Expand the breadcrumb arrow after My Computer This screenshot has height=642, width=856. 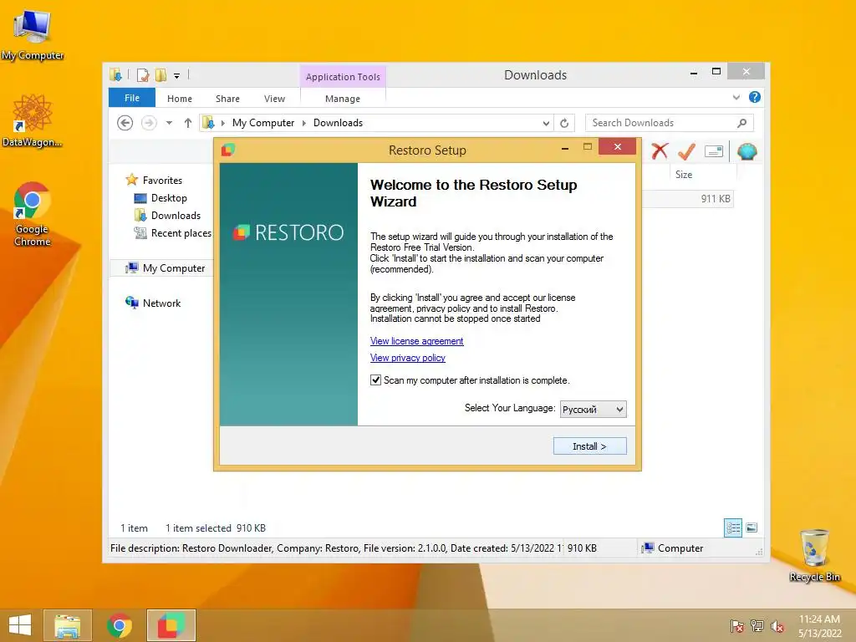tap(304, 123)
